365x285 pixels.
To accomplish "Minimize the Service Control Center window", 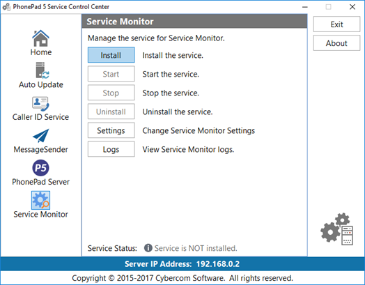I will 305,7.
